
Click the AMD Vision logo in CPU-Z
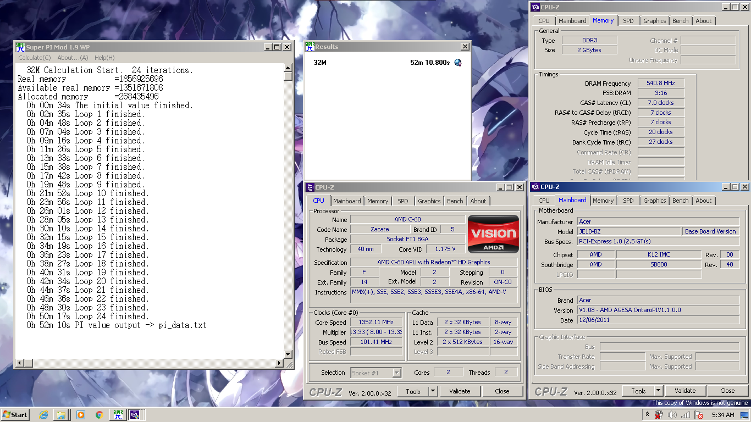point(493,234)
